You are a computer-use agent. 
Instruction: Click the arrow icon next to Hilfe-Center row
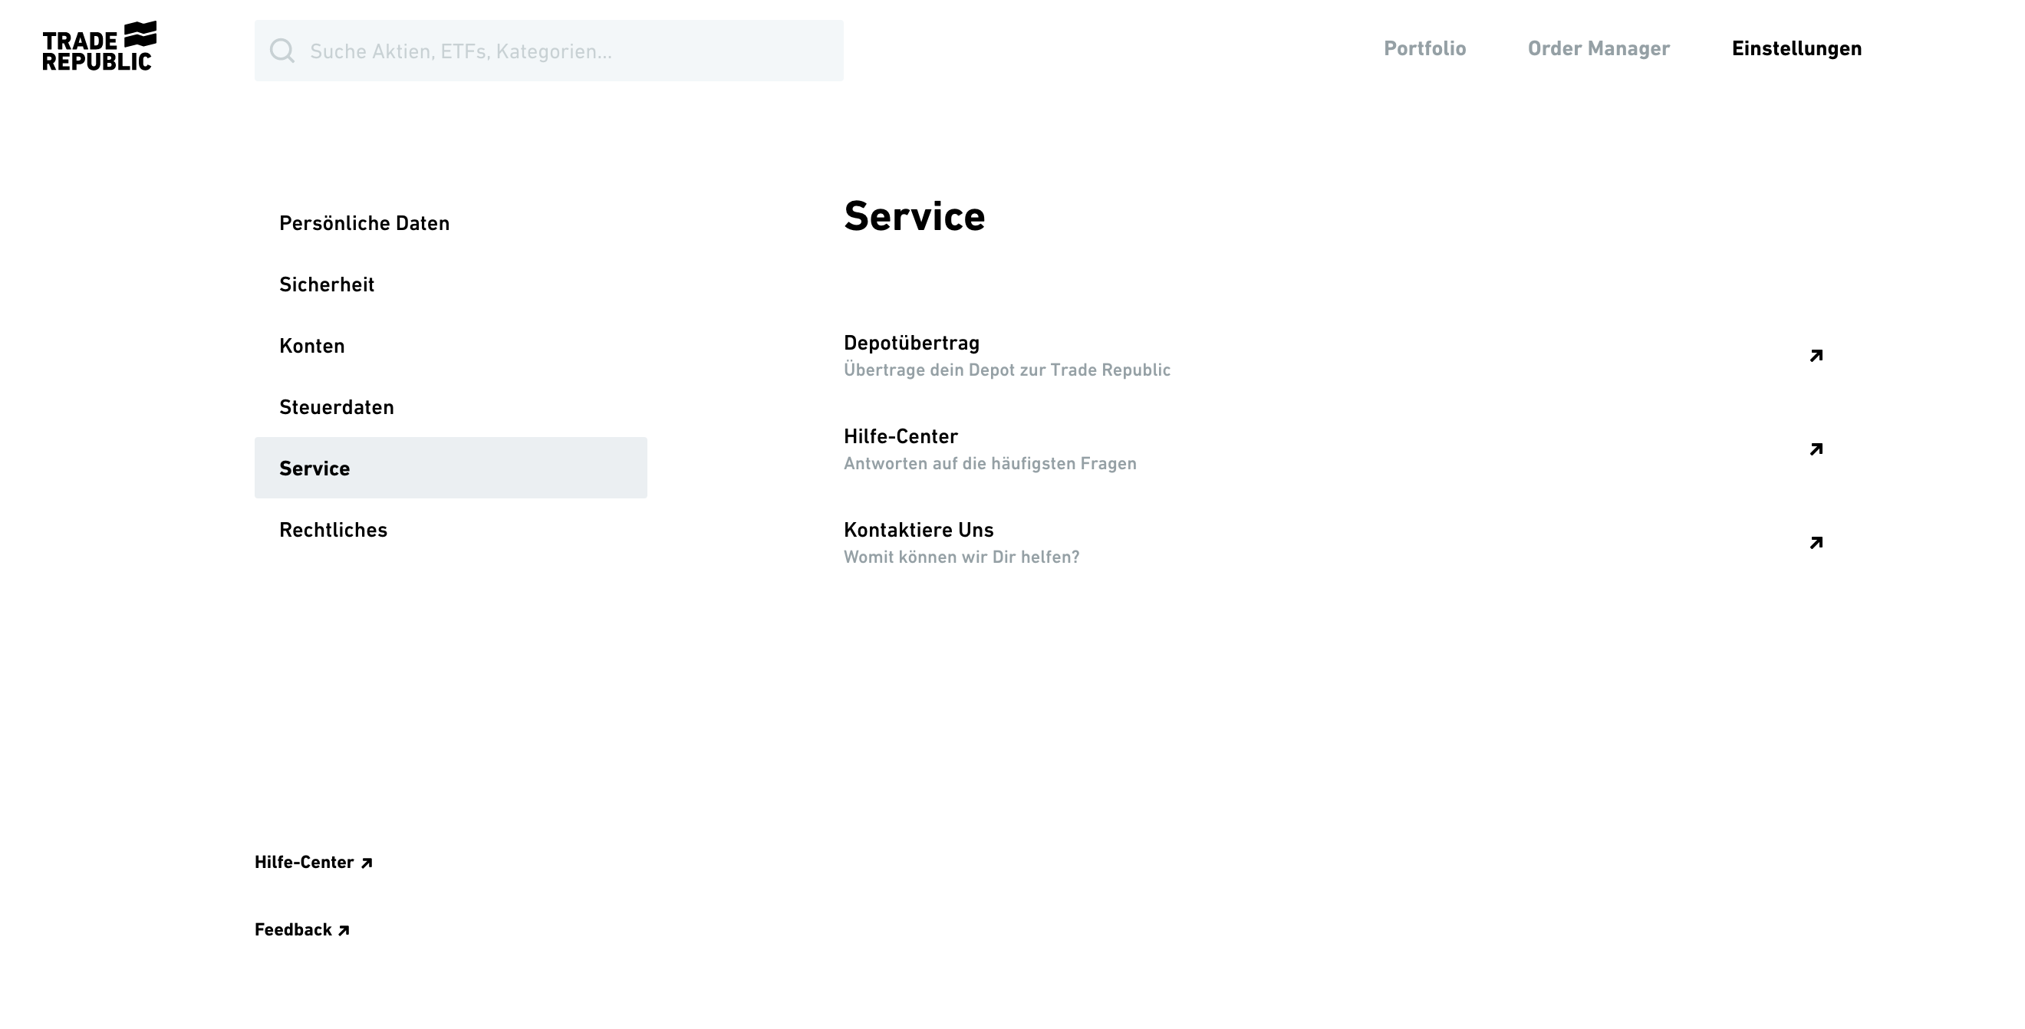coord(1815,449)
